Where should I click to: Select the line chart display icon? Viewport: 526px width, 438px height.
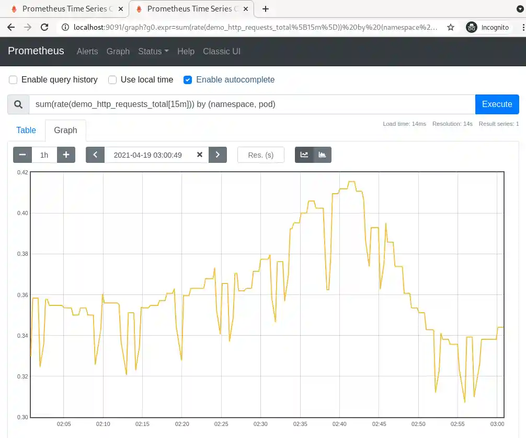click(304, 155)
